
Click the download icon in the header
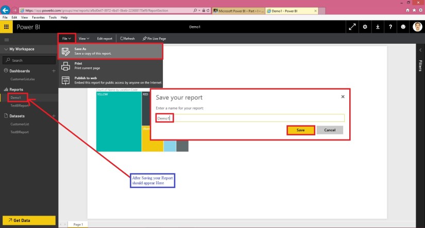pos(378,27)
